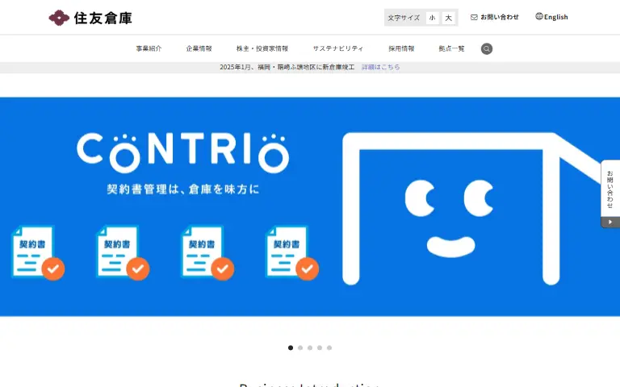Set text size to small (小)
620x387 pixels.
click(432, 18)
